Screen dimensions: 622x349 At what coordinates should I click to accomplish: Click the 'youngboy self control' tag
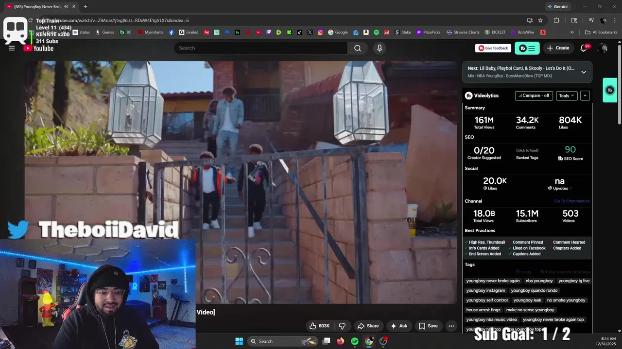point(487,300)
